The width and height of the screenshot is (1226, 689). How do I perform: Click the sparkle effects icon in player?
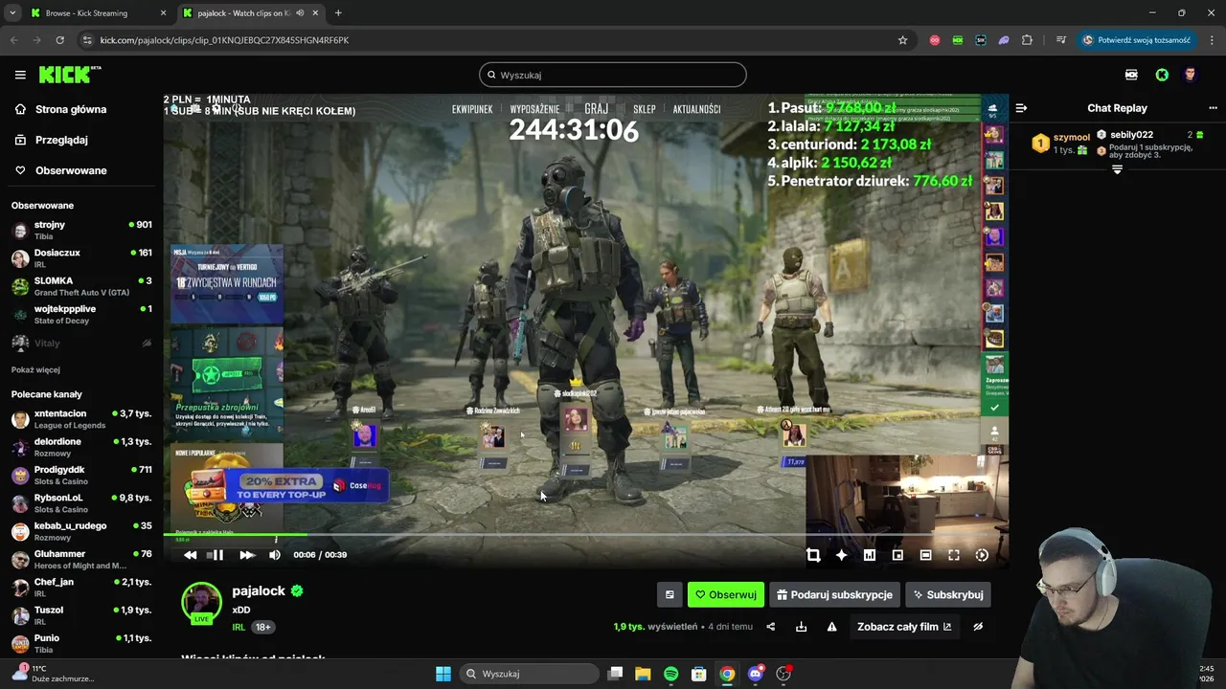[x=841, y=555]
